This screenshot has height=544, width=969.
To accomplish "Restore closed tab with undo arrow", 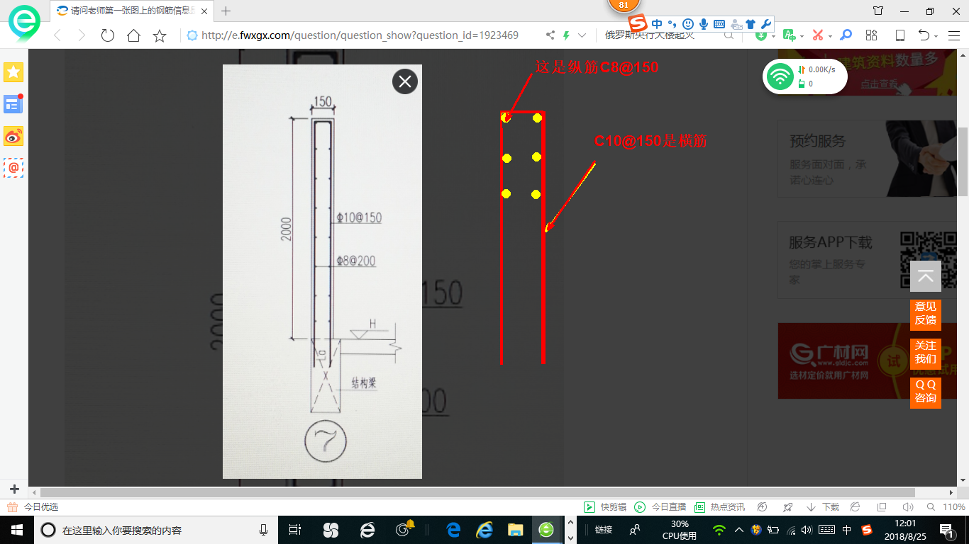I will pos(924,35).
